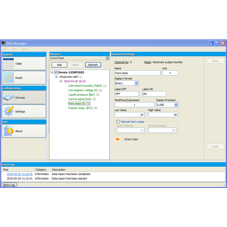Select the Devices configuration icon
The height and width of the screenshot is (227, 227).
[9, 97]
